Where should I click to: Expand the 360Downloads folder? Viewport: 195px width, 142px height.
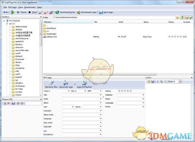10,27
